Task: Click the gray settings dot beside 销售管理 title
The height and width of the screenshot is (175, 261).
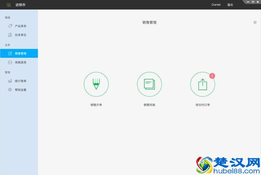Action: (x=255, y=22)
